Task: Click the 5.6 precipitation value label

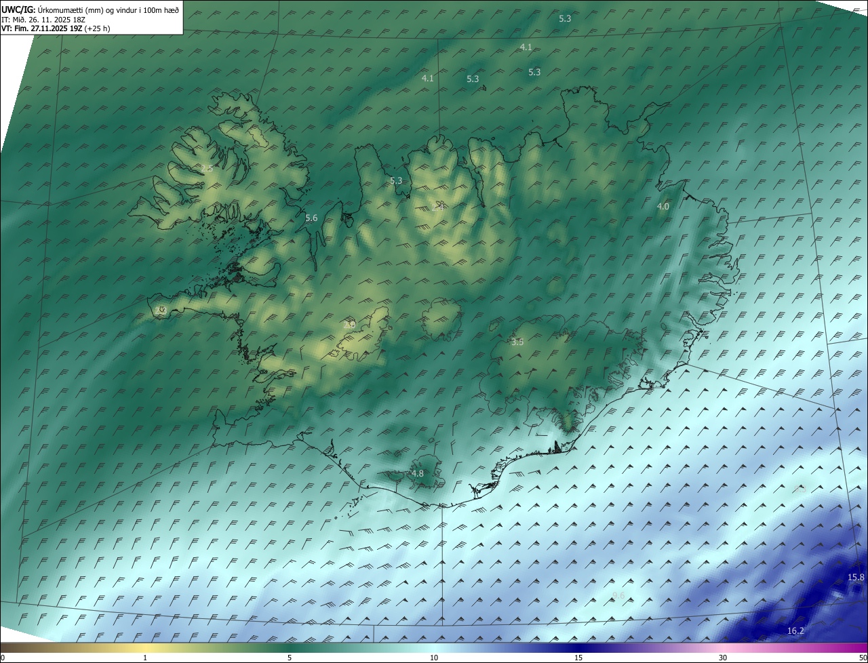Action: (x=311, y=218)
